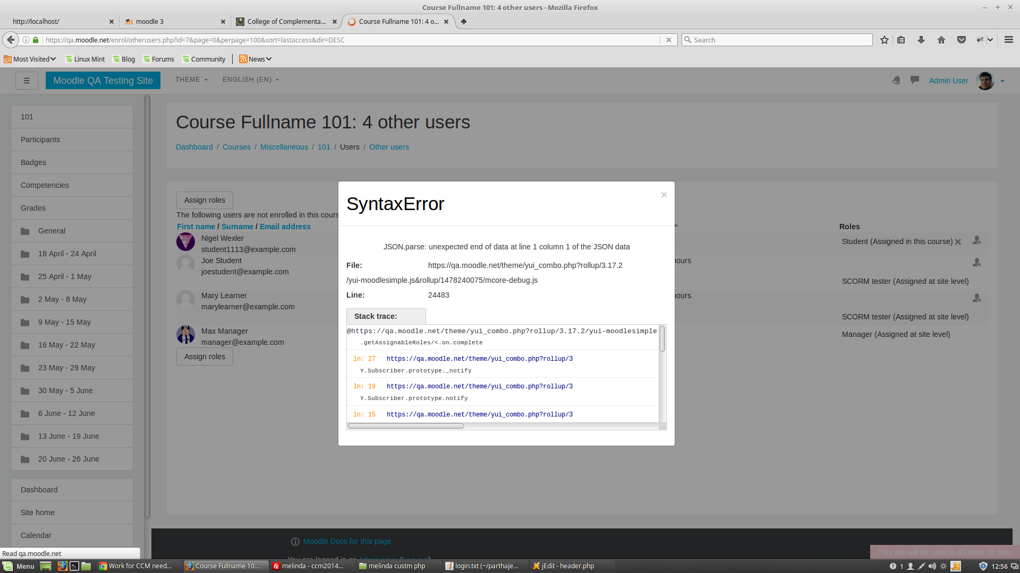This screenshot has height=573, width=1020.
Task: Click Max Manager profile picture
Action: tap(185, 335)
